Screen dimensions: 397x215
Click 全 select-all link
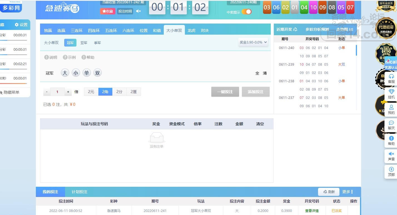(x=257, y=73)
